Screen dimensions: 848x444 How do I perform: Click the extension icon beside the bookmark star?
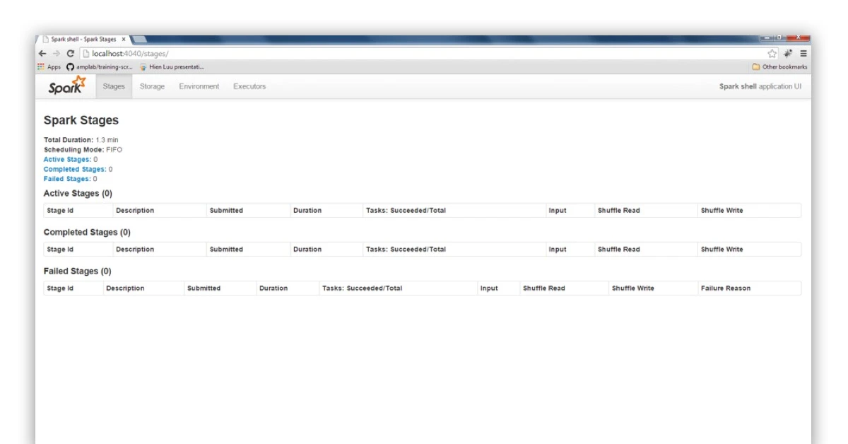pyautogui.click(x=788, y=54)
